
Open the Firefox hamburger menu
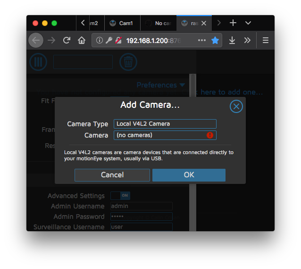[266, 40]
